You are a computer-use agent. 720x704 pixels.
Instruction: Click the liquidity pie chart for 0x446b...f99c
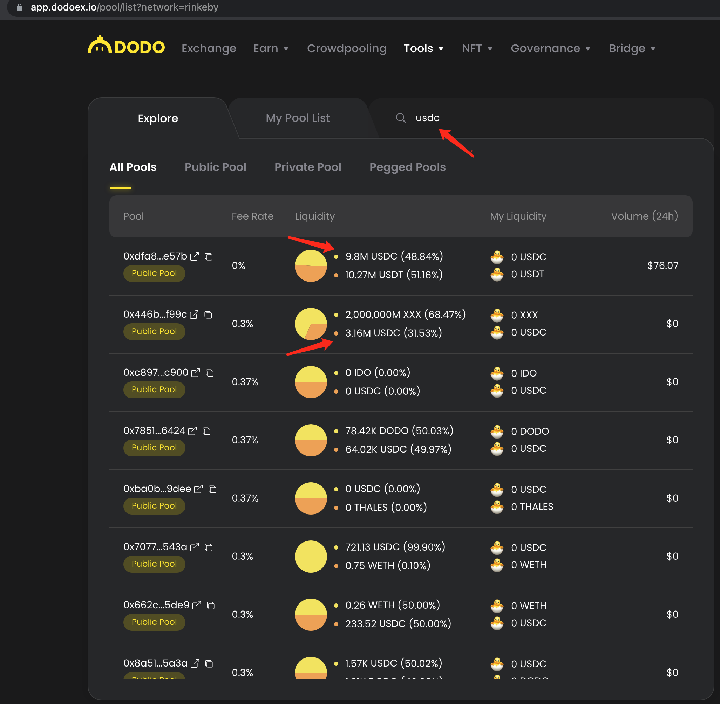click(311, 324)
